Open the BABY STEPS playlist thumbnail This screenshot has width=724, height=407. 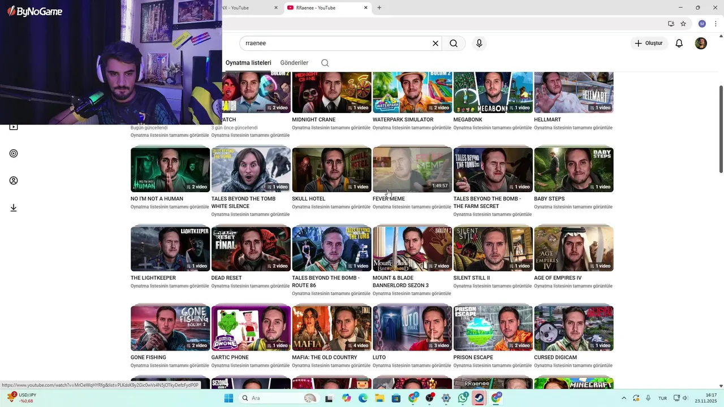pyautogui.click(x=574, y=170)
